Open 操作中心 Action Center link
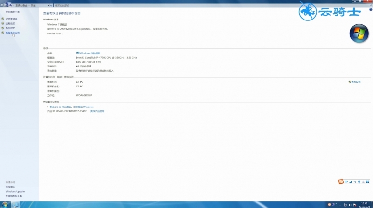Viewport: 373px width, 208px height. pyautogui.click(x=10, y=187)
